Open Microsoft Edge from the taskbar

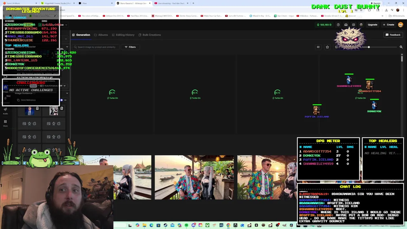pos(151,226)
